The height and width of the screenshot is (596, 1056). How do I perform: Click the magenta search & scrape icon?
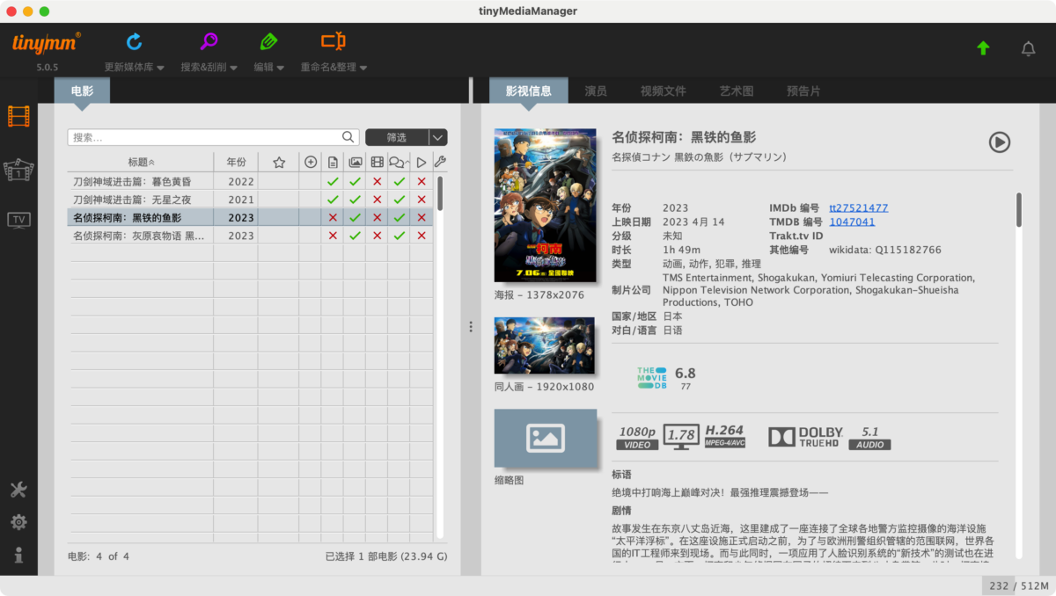(209, 41)
